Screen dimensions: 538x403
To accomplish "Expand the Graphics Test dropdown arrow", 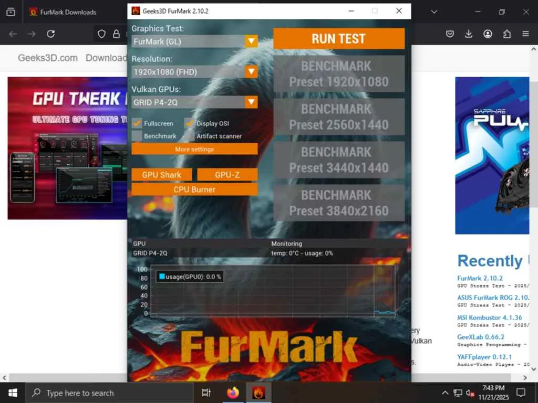I will 251,41.
